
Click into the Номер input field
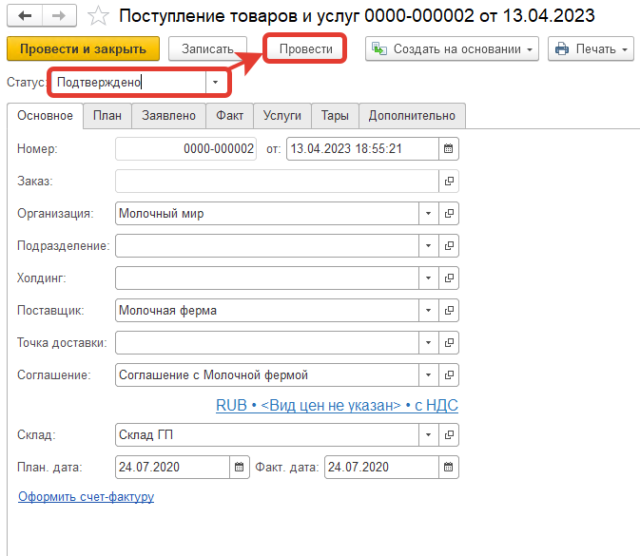tap(186, 148)
